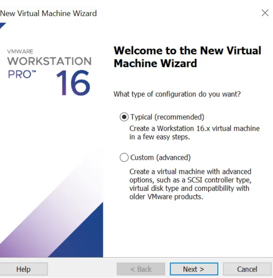This screenshot has width=273, height=278.
Task: Open the Help documentation
Action: [24, 269]
